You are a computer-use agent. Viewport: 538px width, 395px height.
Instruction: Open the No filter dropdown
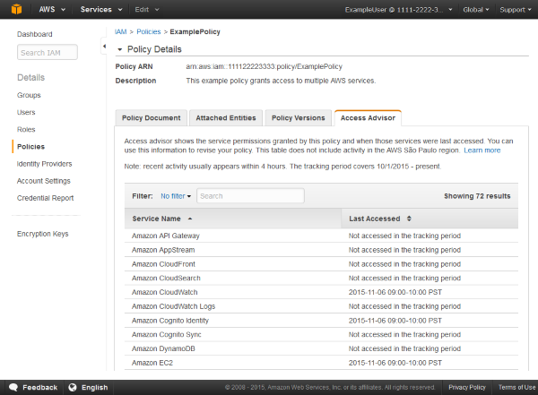176,196
